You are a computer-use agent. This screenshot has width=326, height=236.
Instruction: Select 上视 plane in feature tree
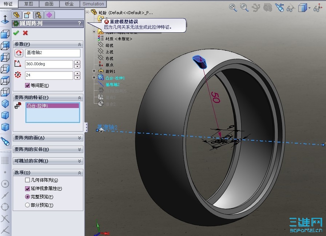109,52
